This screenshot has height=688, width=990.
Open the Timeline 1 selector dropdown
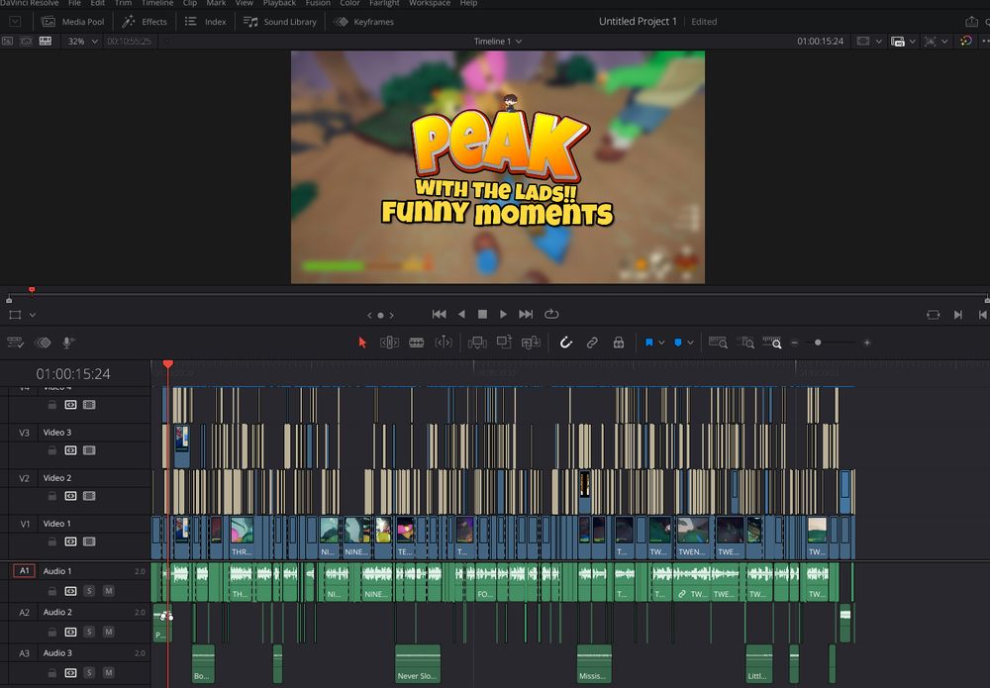point(498,41)
